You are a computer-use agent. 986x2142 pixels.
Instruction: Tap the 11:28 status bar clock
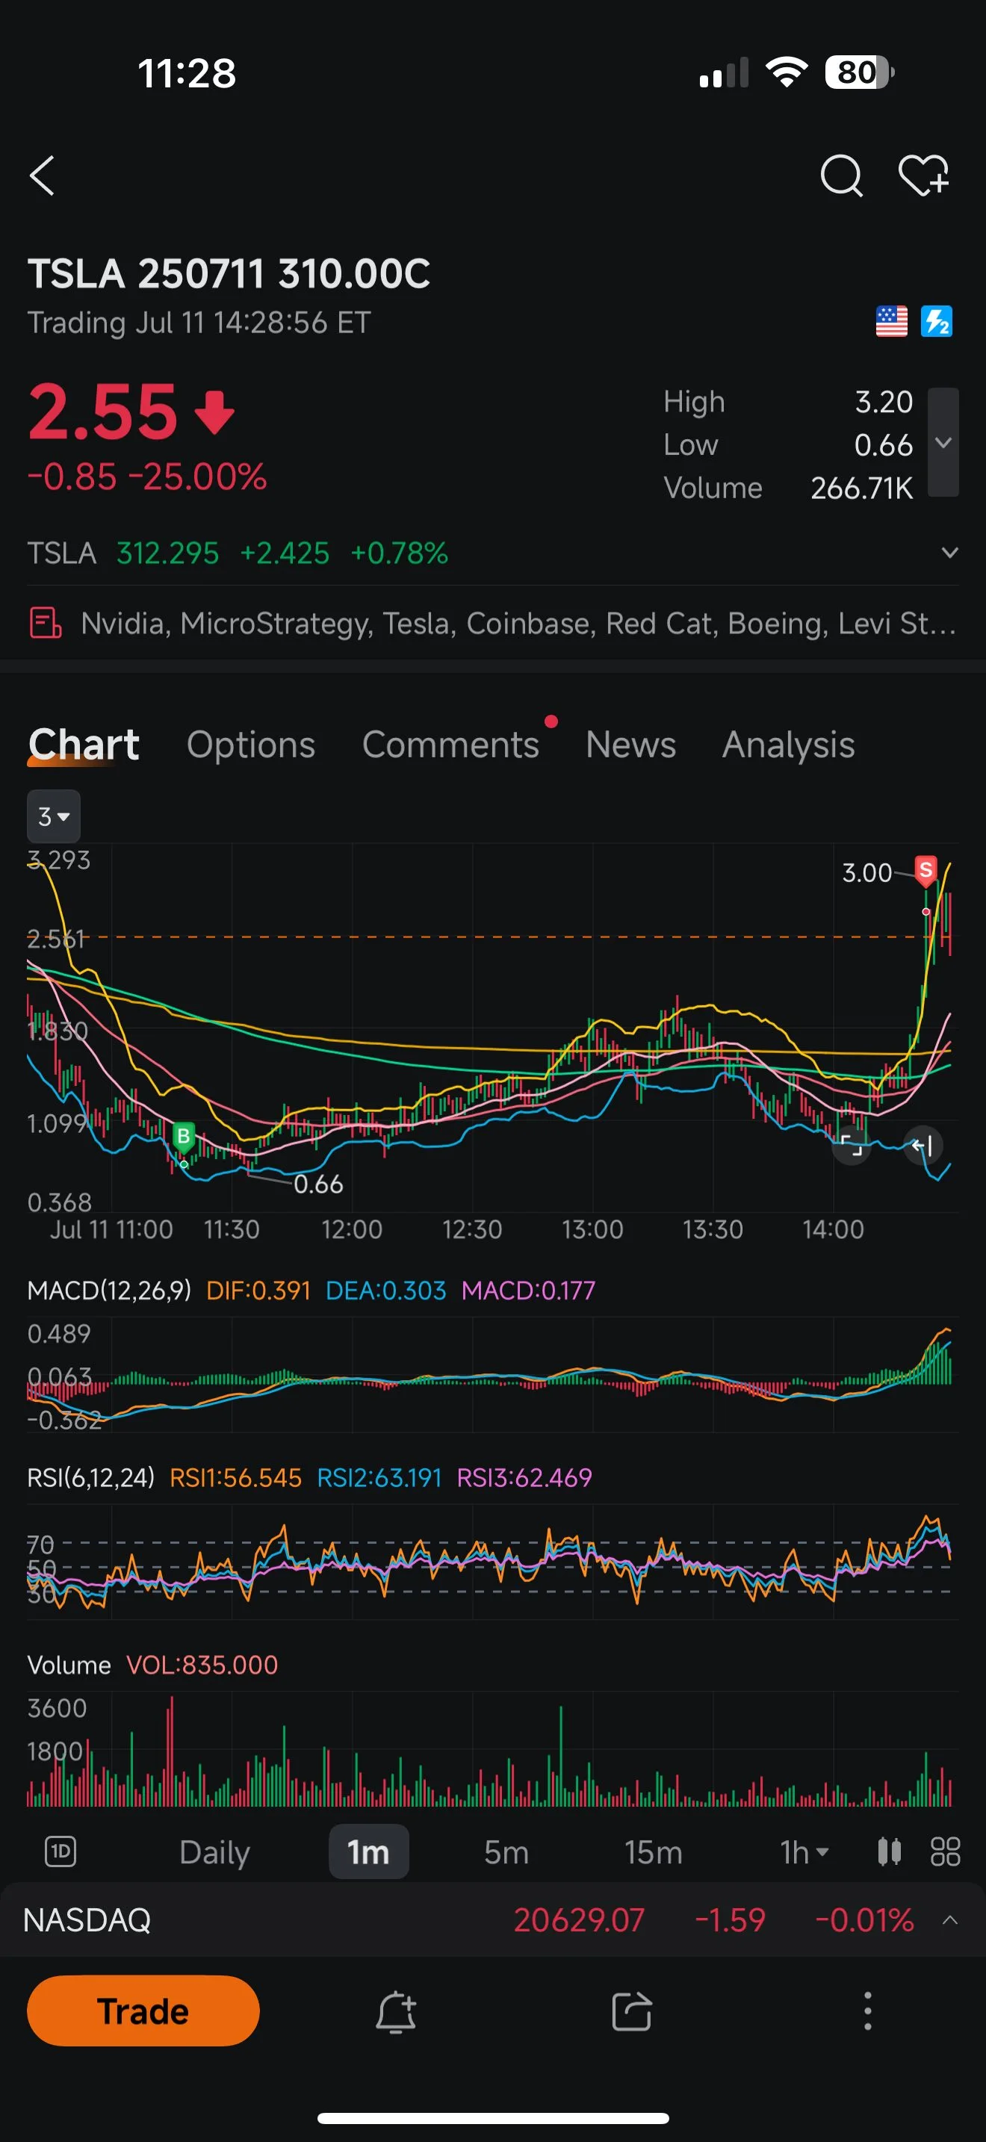(187, 73)
